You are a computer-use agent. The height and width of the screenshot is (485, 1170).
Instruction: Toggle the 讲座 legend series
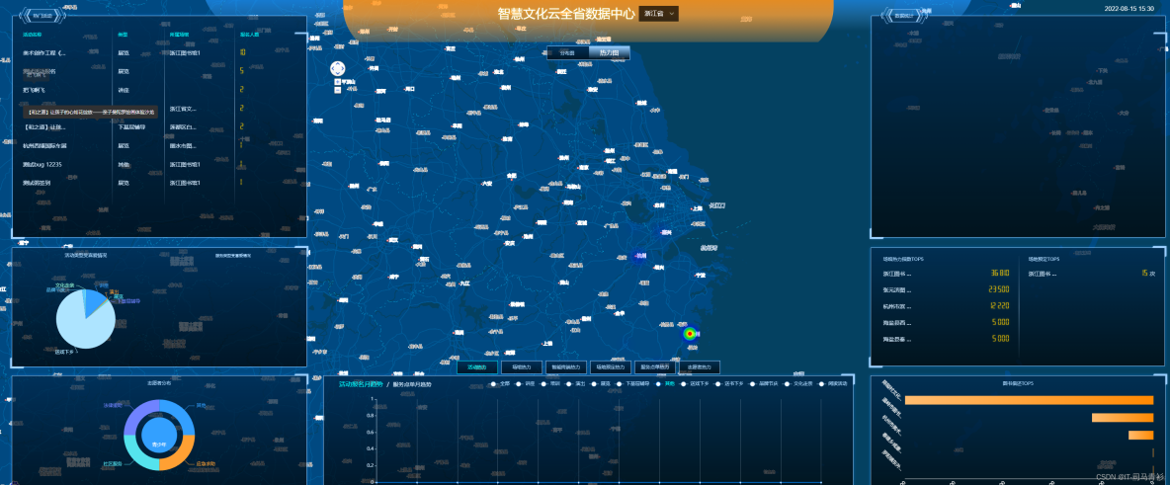(x=526, y=384)
